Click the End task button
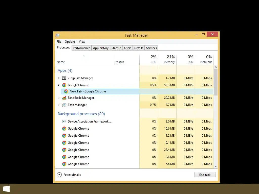 (x=205, y=175)
